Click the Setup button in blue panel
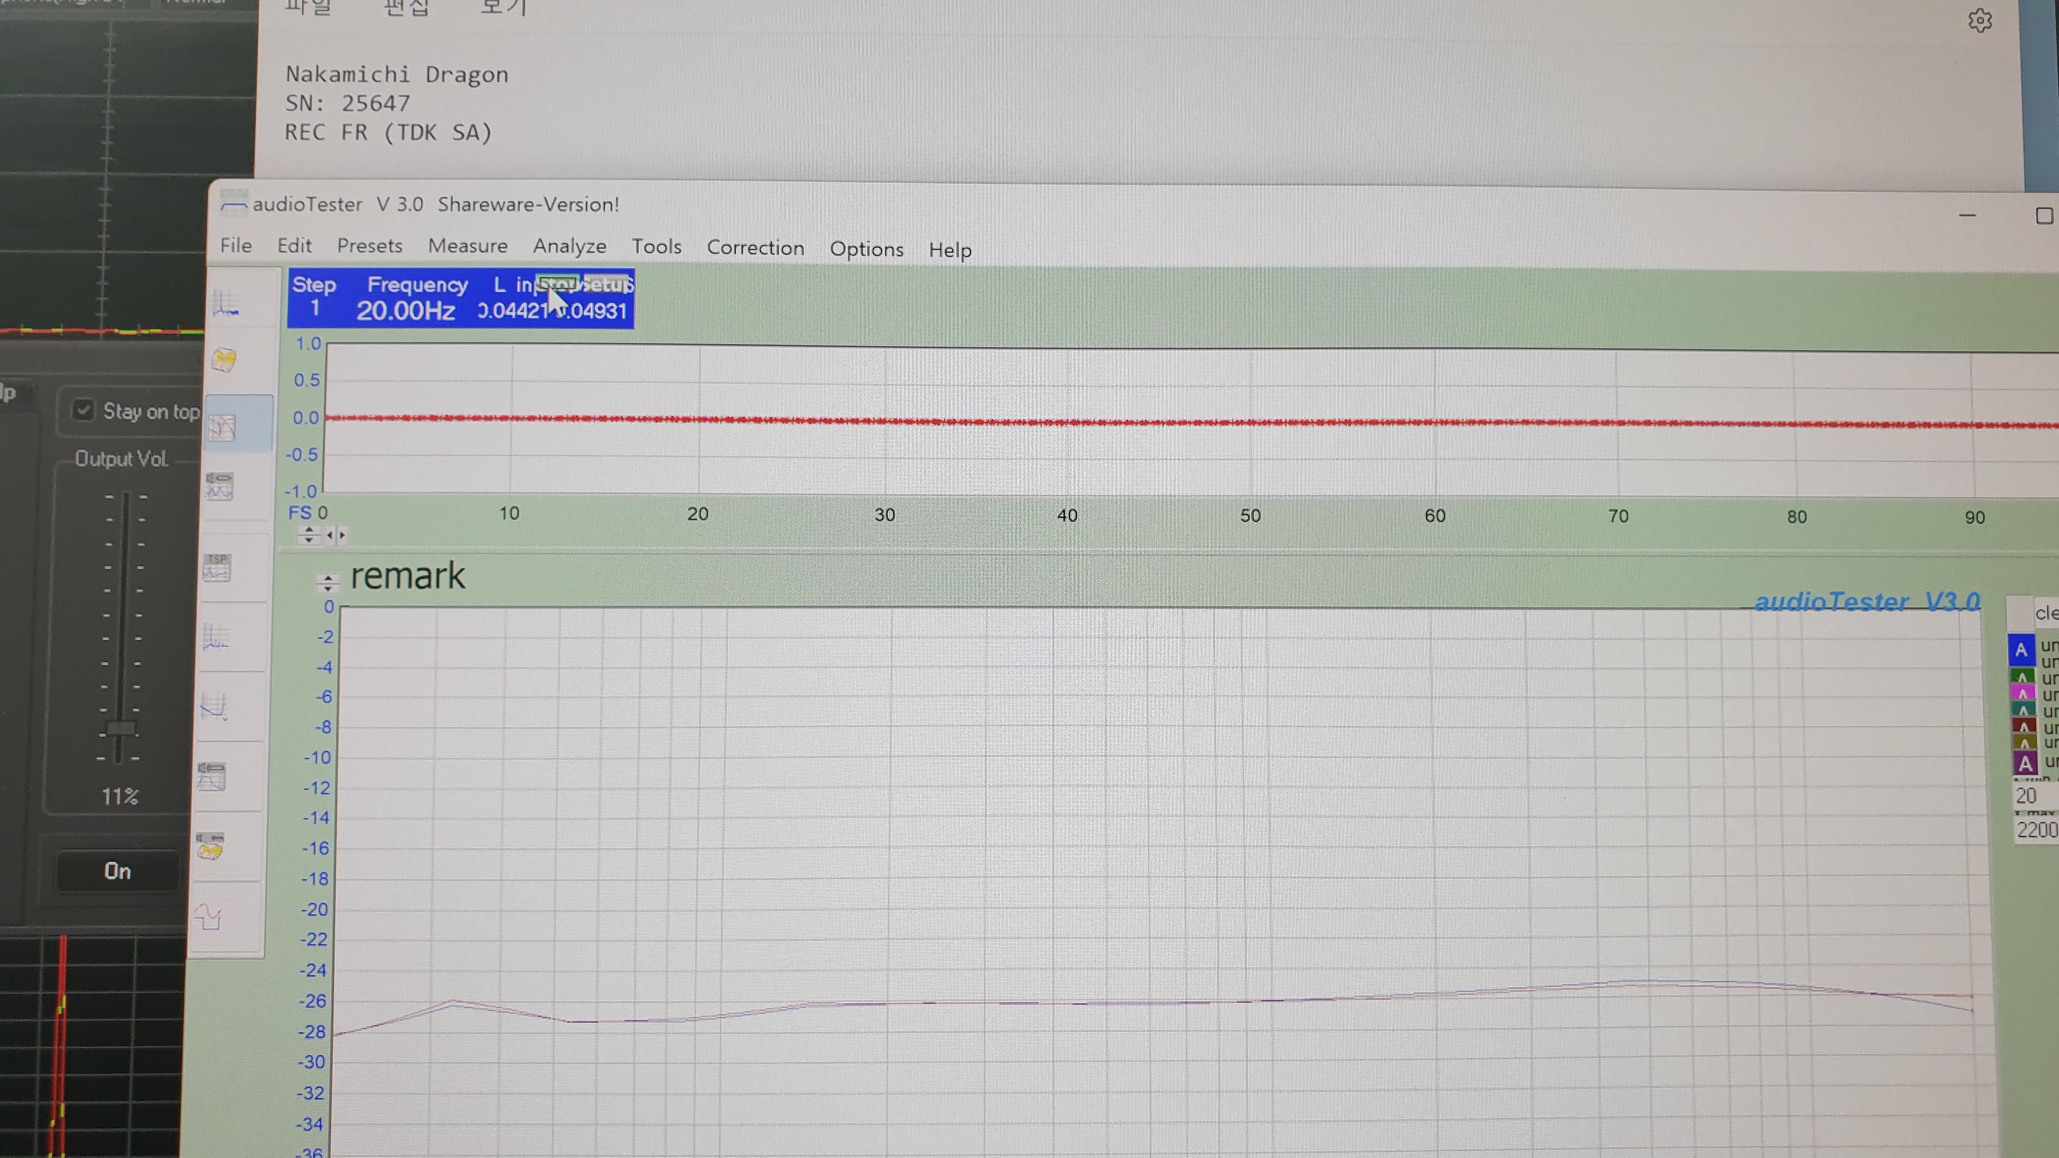 click(607, 284)
